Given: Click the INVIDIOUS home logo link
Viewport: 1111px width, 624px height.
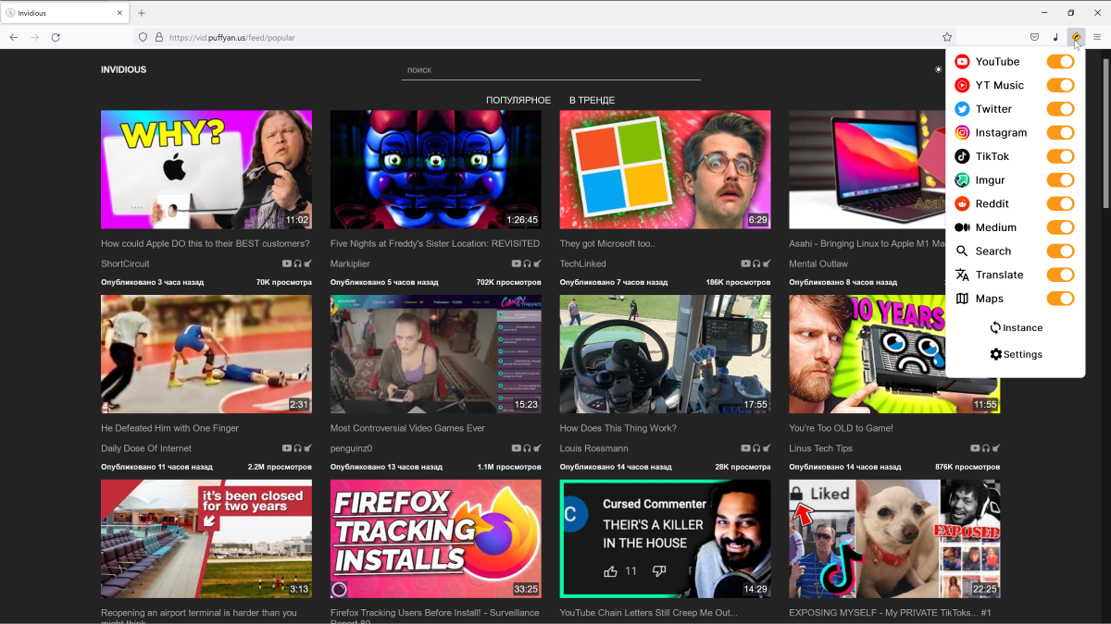Looking at the screenshot, I should pos(123,69).
